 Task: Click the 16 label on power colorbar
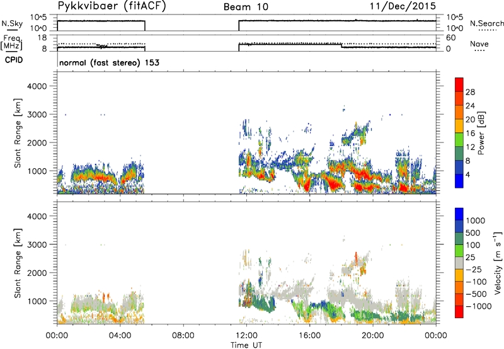(x=470, y=134)
